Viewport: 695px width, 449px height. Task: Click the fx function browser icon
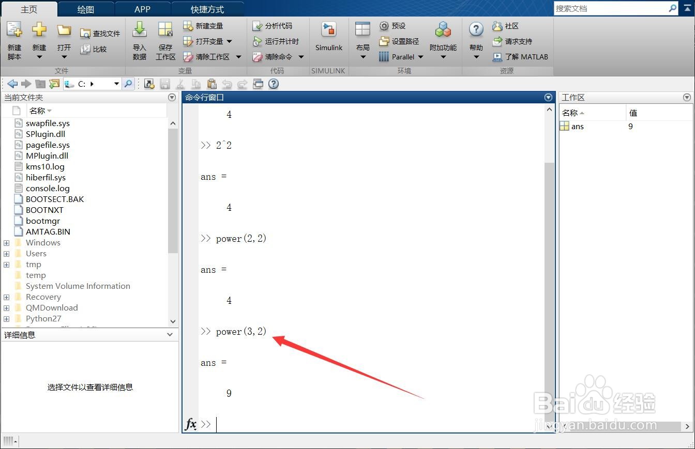(191, 424)
